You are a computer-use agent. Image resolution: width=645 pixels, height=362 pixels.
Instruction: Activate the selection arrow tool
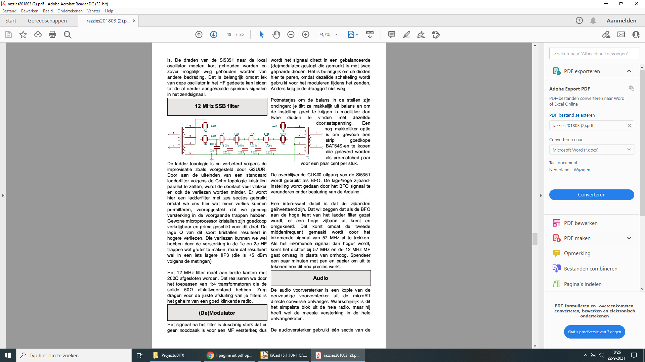(261, 35)
